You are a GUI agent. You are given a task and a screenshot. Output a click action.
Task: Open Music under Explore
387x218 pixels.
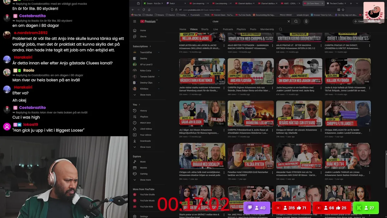click(143, 162)
